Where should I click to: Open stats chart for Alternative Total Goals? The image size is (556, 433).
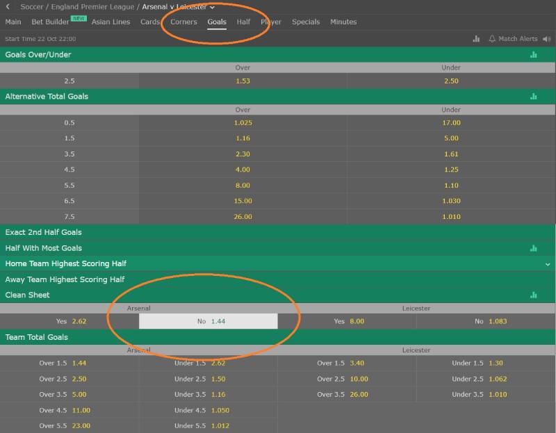[534, 97]
